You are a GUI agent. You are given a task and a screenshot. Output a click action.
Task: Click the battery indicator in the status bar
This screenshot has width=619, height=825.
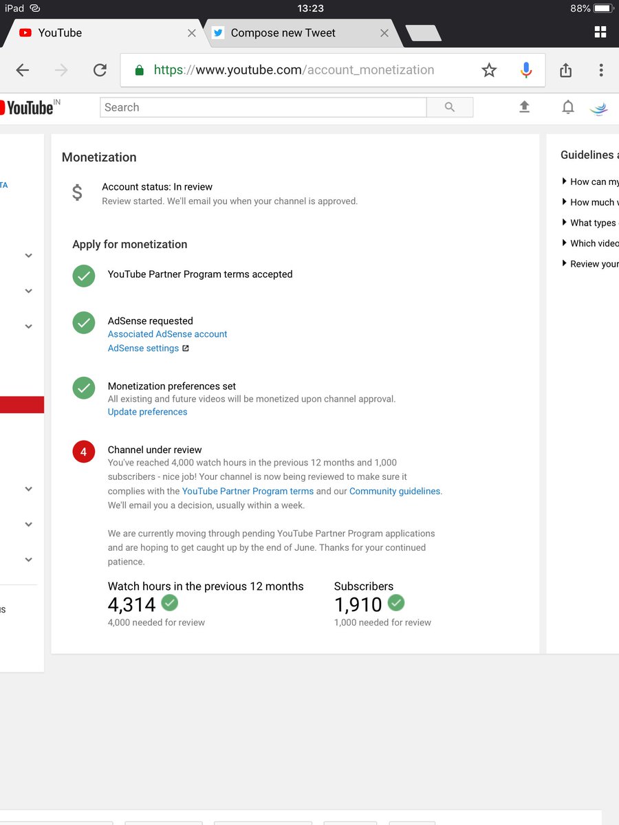603,8
